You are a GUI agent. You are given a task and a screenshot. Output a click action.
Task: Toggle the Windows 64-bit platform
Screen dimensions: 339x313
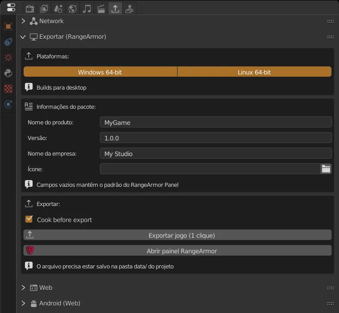(100, 72)
